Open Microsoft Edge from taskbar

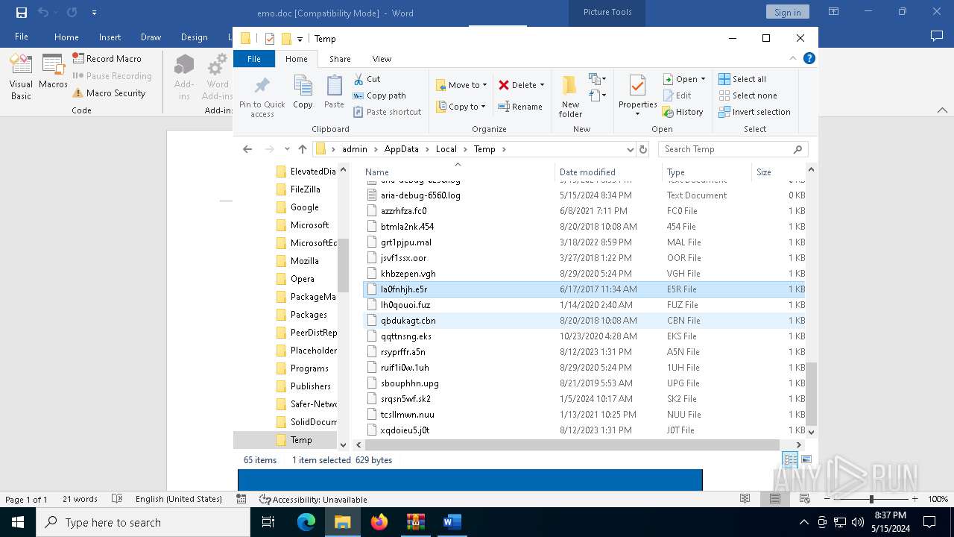(x=306, y=522)
